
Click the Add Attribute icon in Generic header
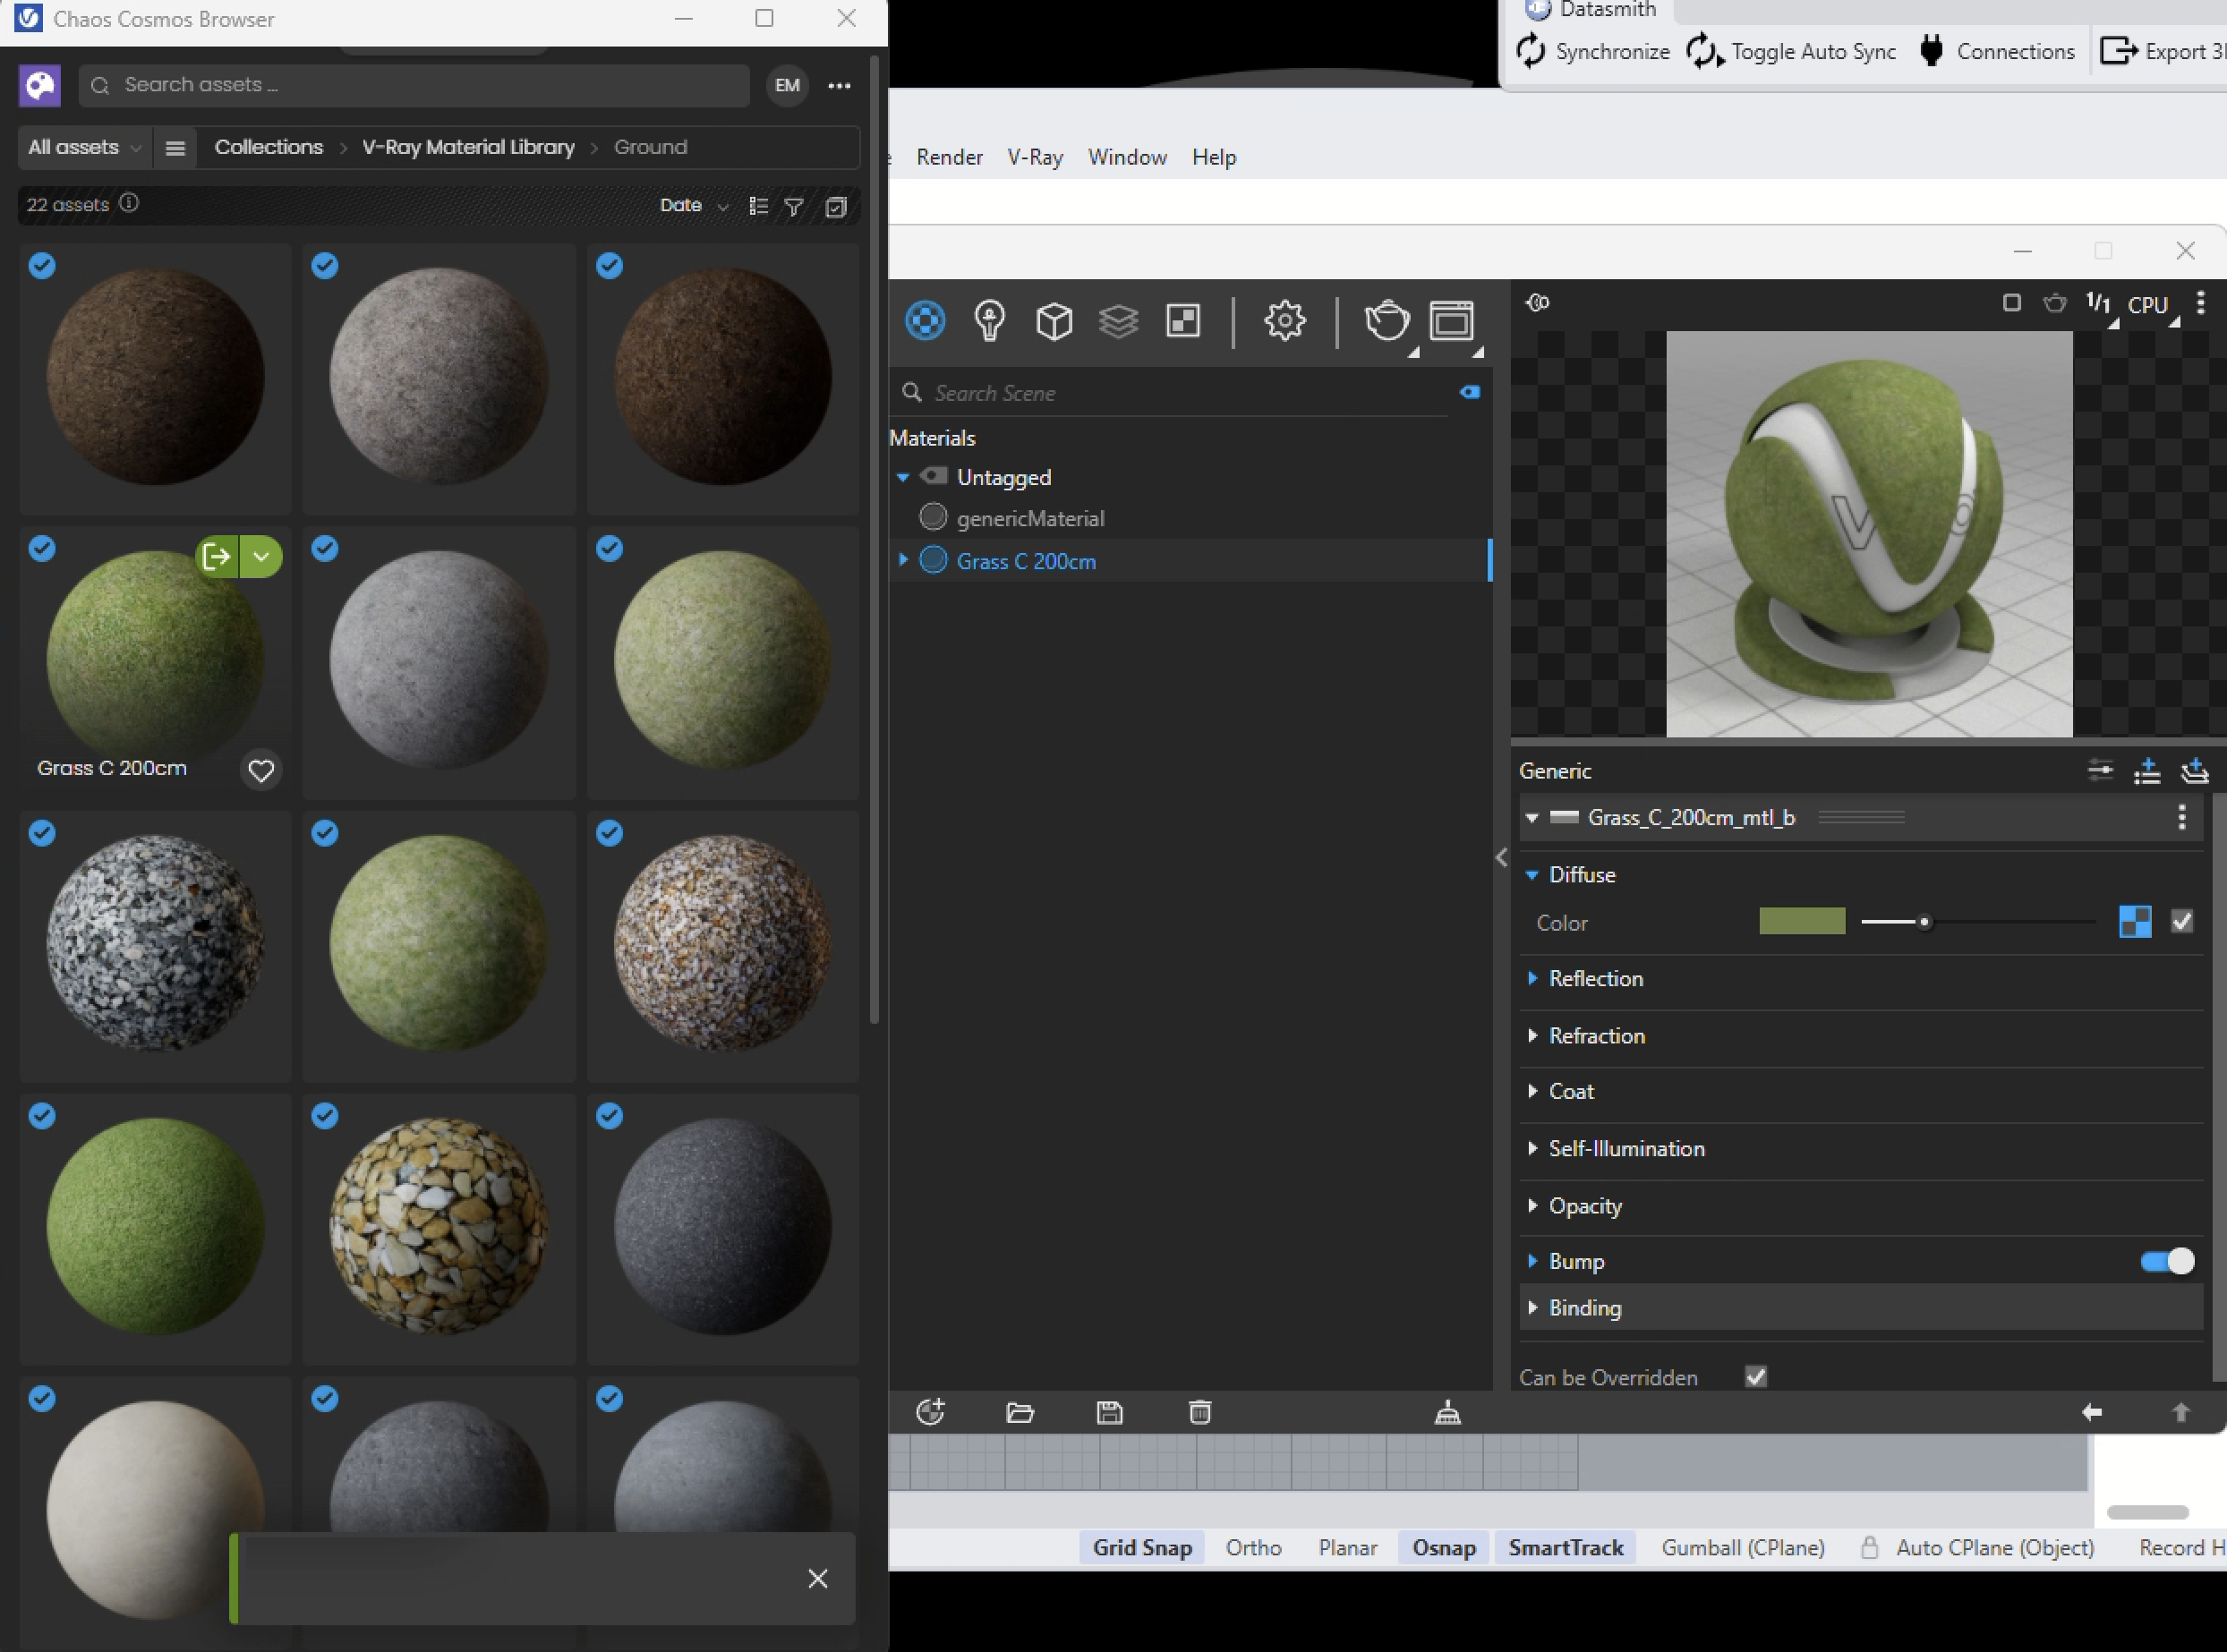click(x=2147, y=771)
